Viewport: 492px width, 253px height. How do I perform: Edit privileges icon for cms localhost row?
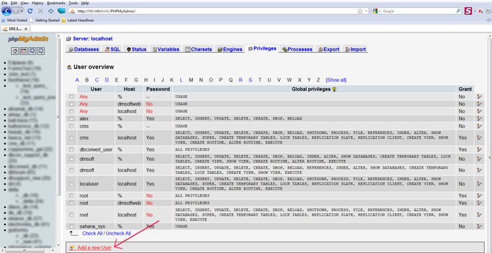point(479,137)
